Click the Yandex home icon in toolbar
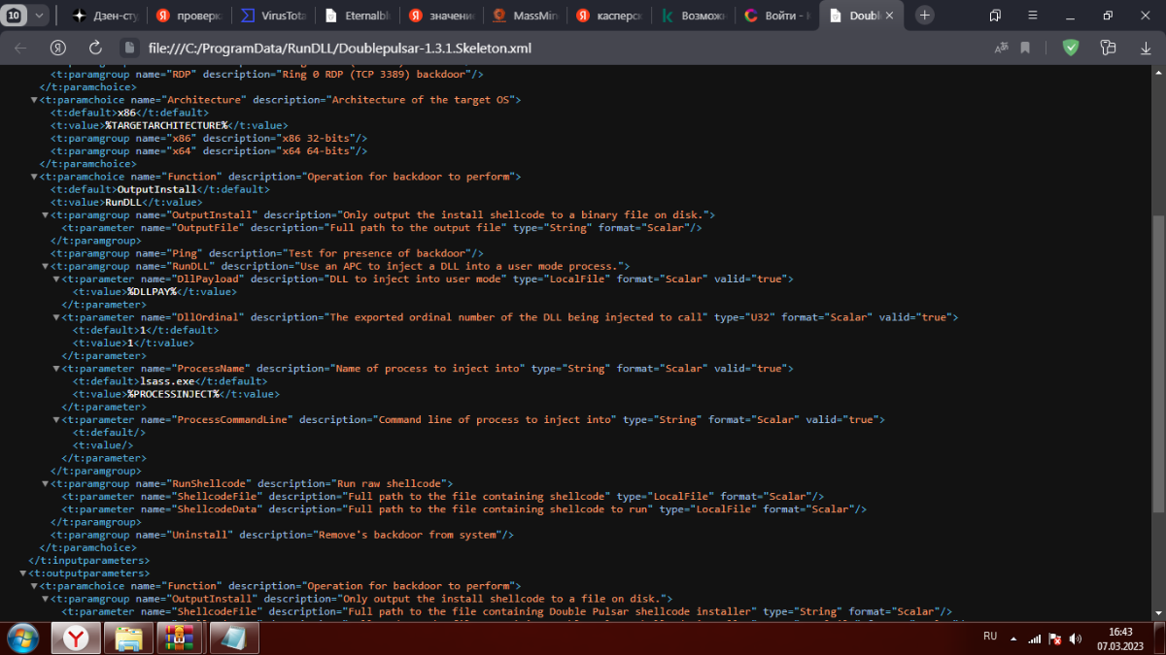The image size is (1166, 655). click(58, 48)
